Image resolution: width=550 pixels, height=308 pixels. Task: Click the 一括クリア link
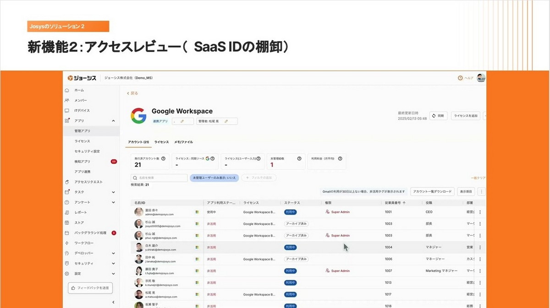[478, 178]
